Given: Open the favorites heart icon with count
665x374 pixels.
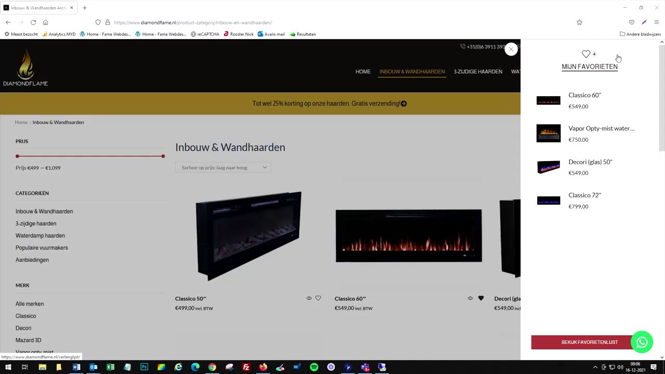Looking at the screenshot, I should 589,54.
